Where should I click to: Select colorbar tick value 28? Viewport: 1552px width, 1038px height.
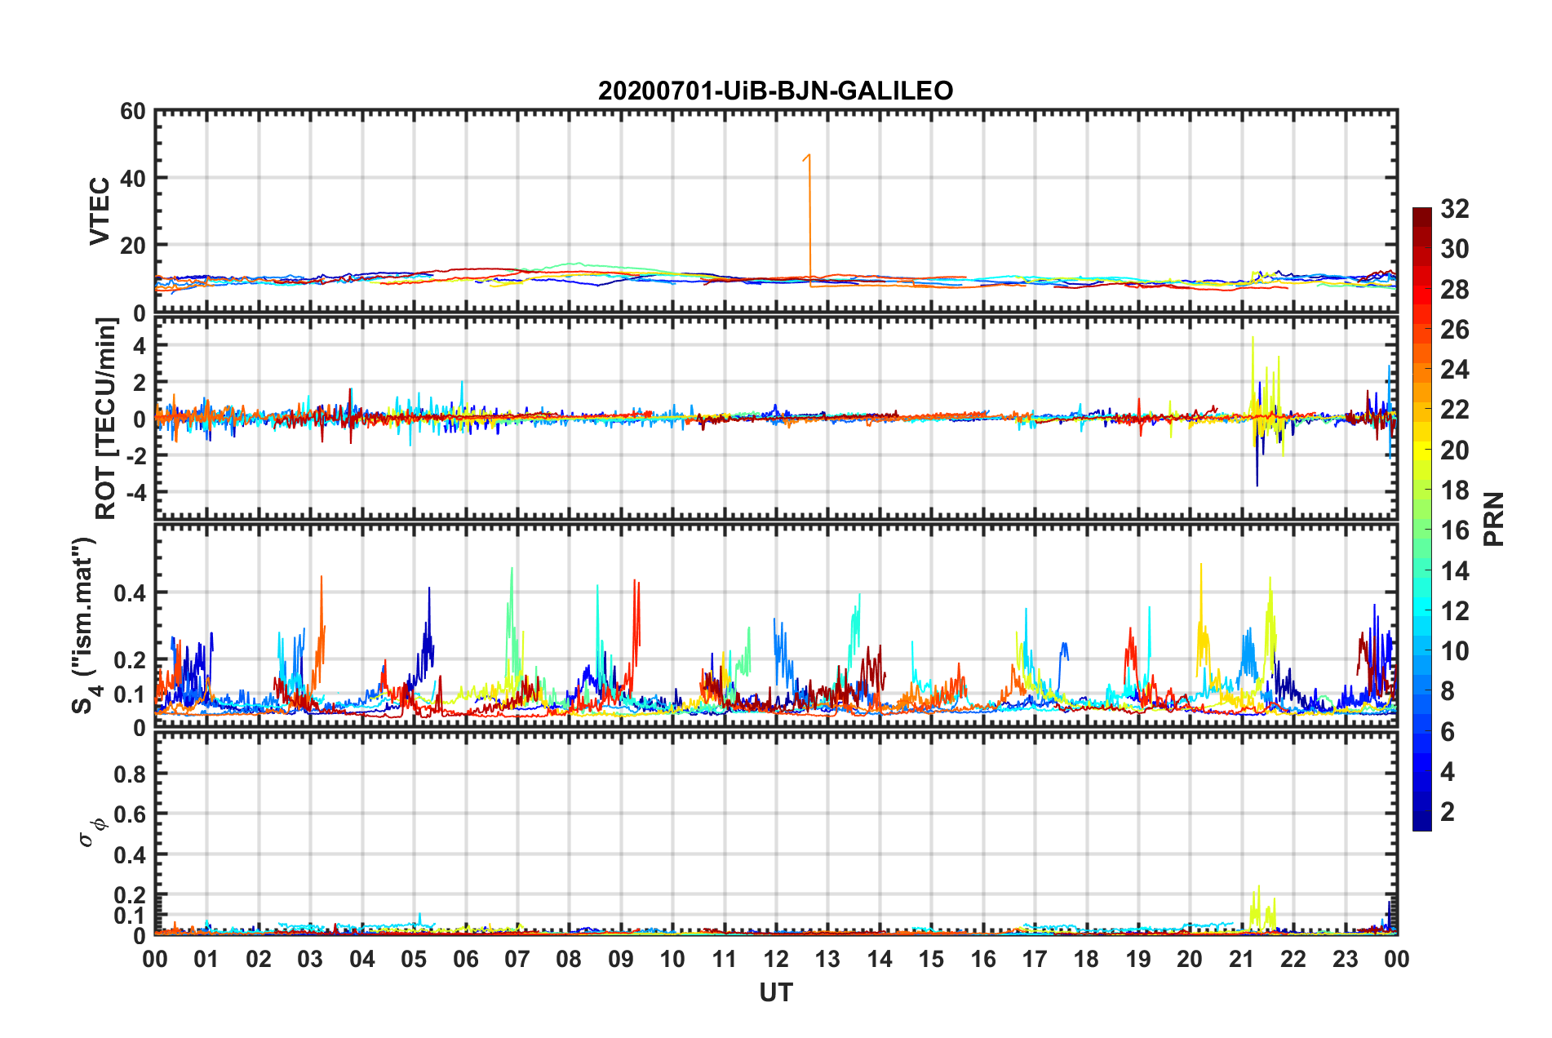click(x=1455, y=290)
